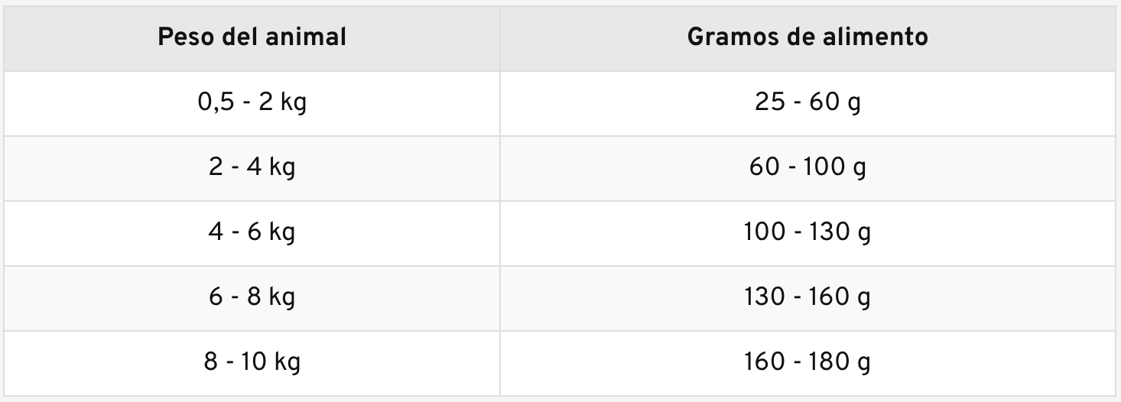The height and width of the screenshot is (402, 1121).
Task: Click the "Peso del animal" column header
Action: point(252,37)
